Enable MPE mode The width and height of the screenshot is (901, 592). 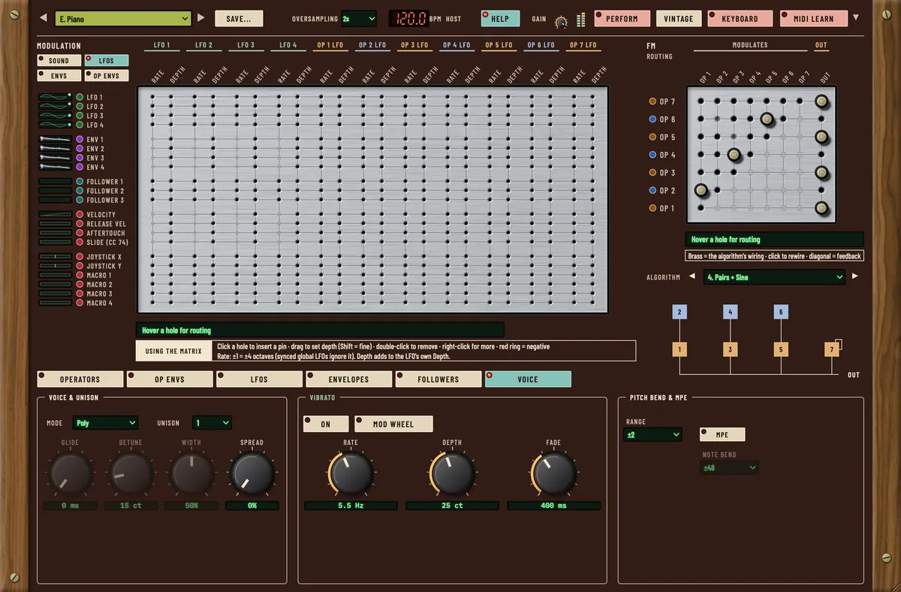point(722,434)
